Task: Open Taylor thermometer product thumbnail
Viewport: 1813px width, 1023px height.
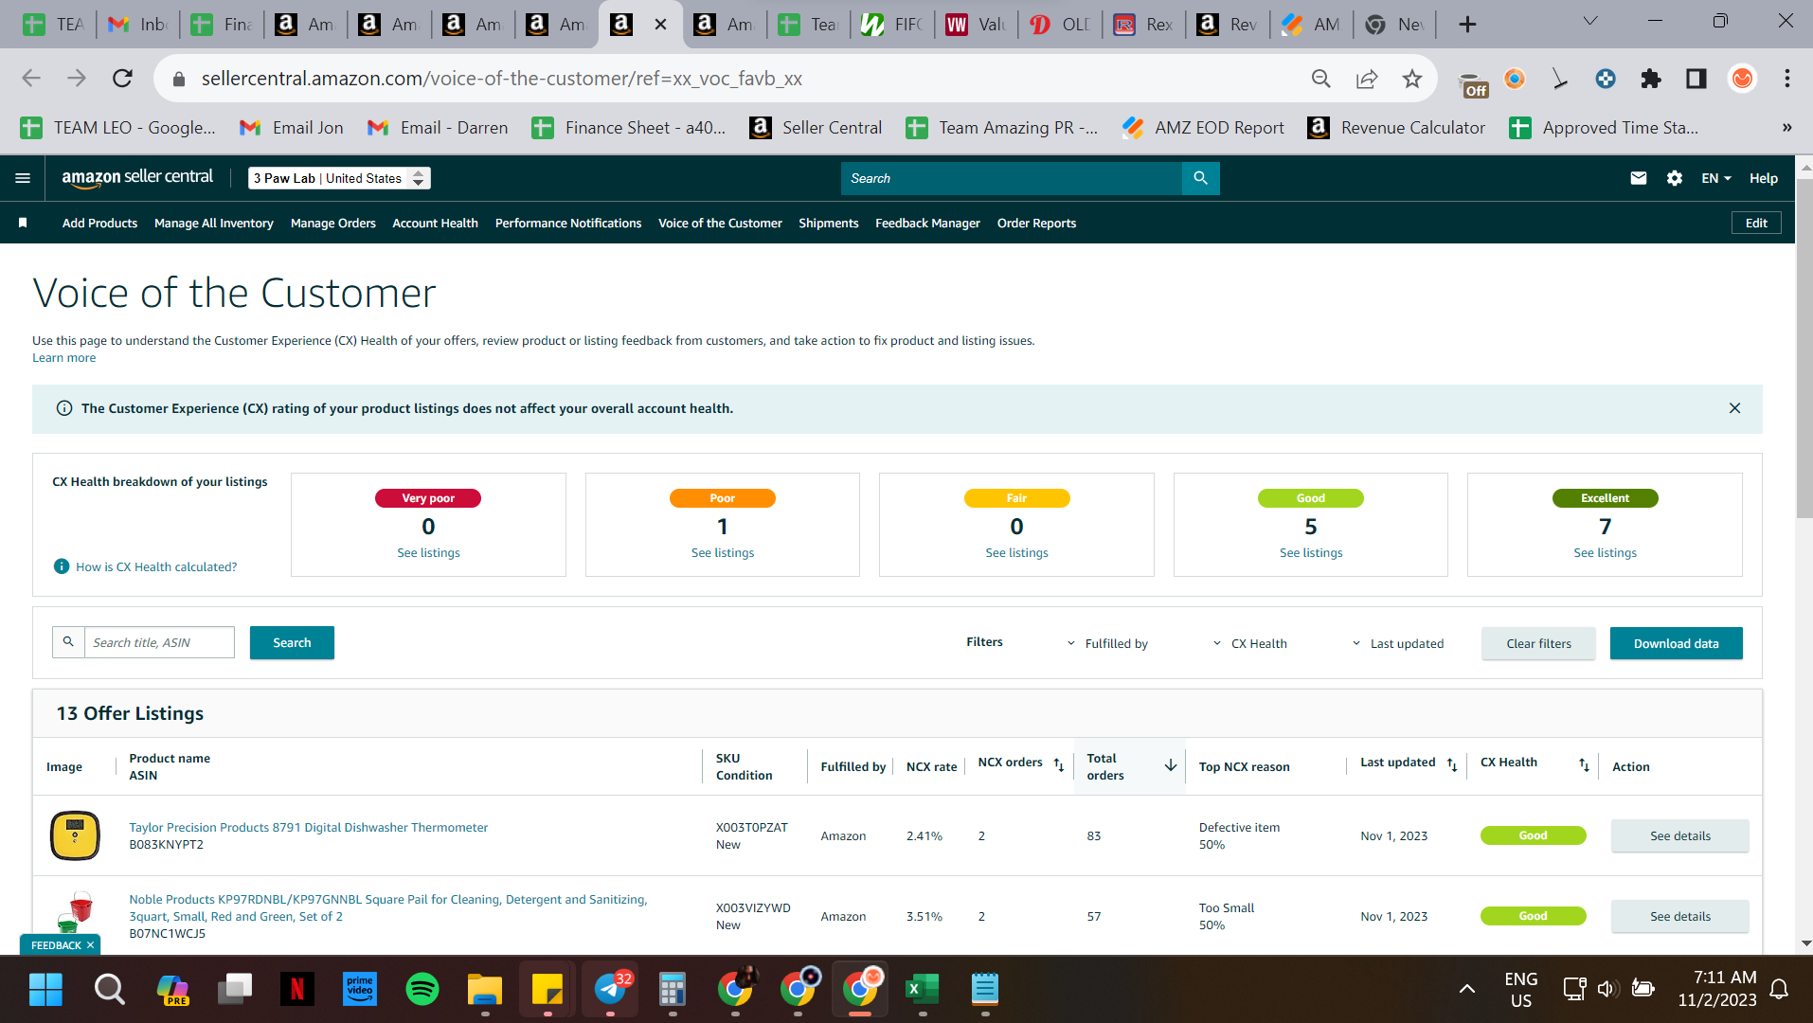Action: [75, 835]
